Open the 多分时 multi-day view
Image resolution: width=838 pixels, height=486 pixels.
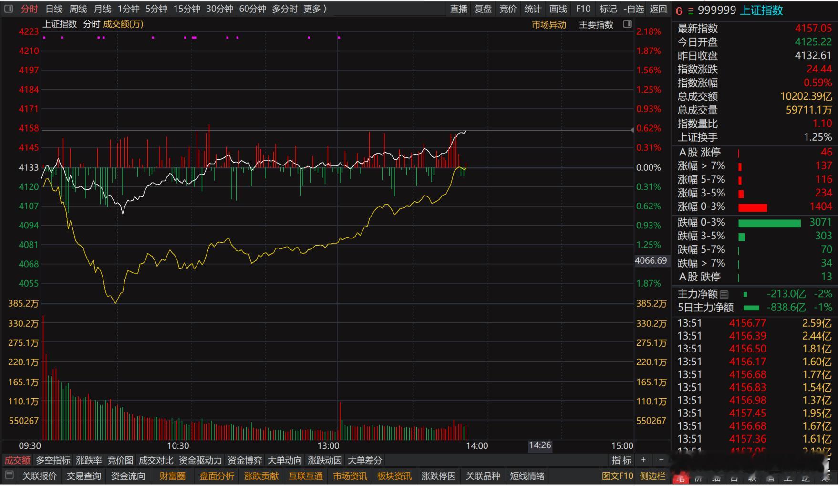pyautogui.click(x=285, y=9)
